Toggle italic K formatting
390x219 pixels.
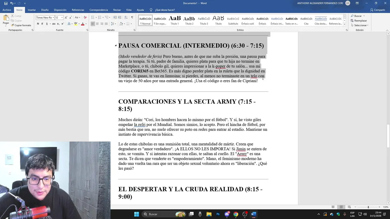point(42,24)
